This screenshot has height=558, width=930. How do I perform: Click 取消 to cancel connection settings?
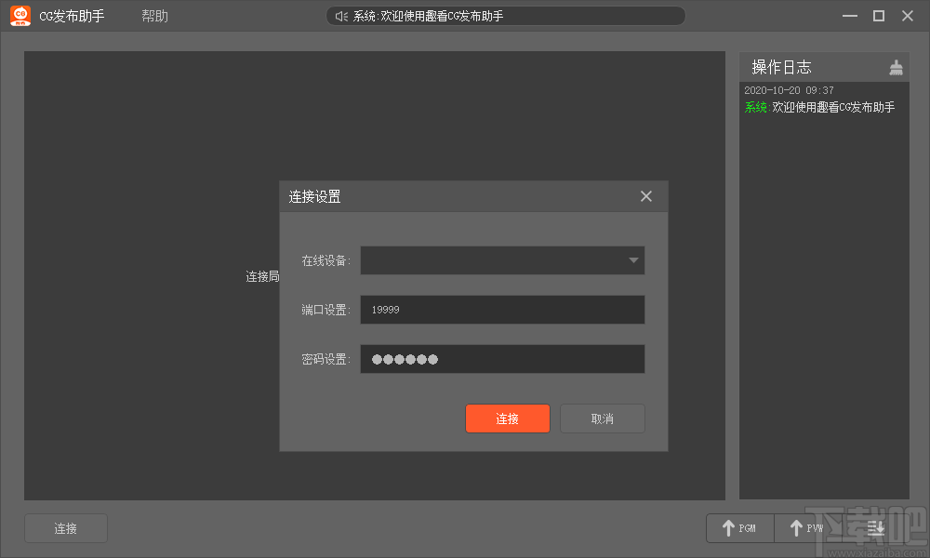tap(602, 418)
